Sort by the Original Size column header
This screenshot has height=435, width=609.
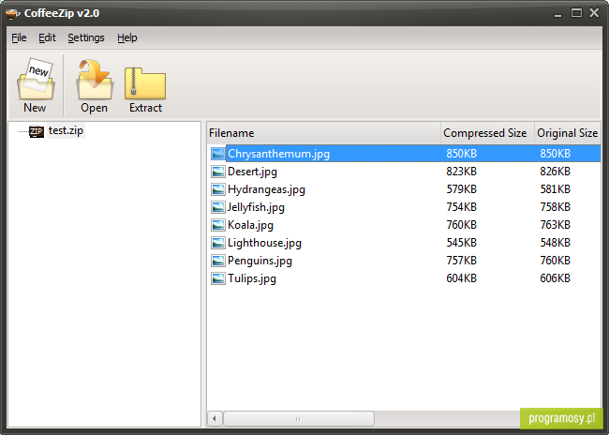(568, 133)
